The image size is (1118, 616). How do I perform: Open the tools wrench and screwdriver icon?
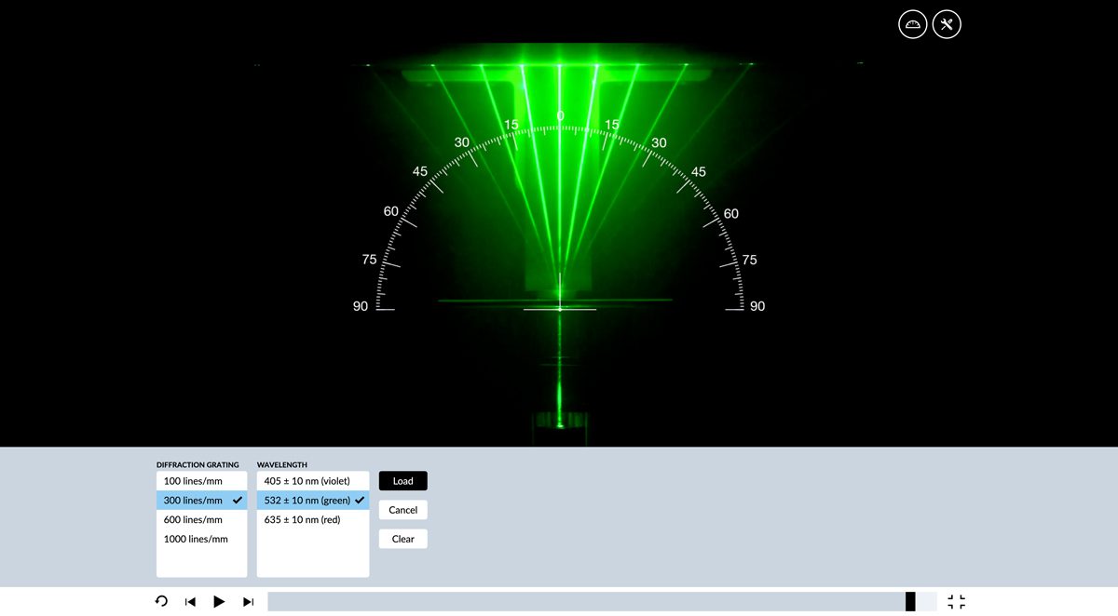pos(947,24)
